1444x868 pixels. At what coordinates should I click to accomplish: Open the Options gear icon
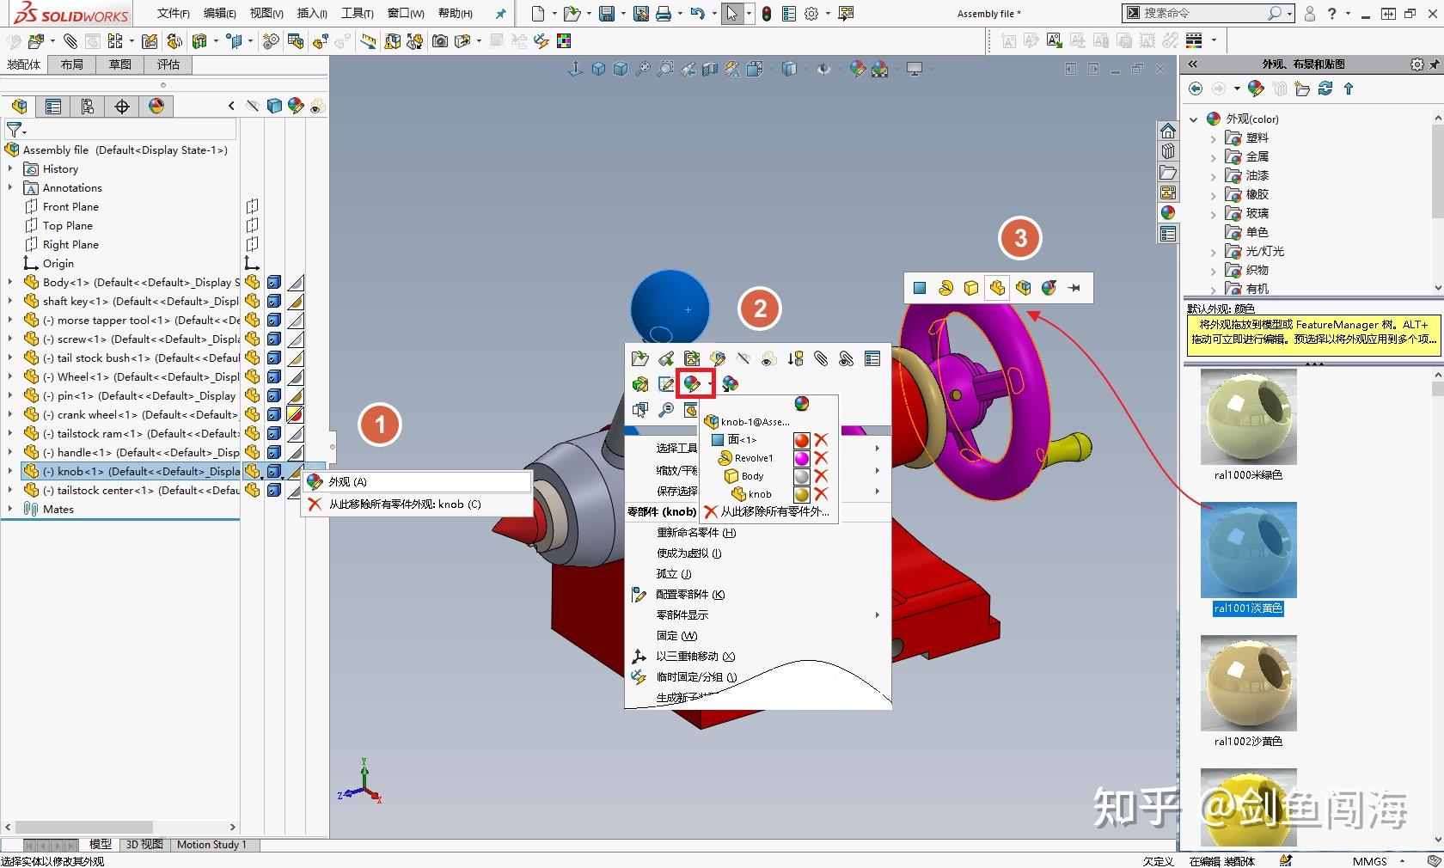(x=811, y=14)
